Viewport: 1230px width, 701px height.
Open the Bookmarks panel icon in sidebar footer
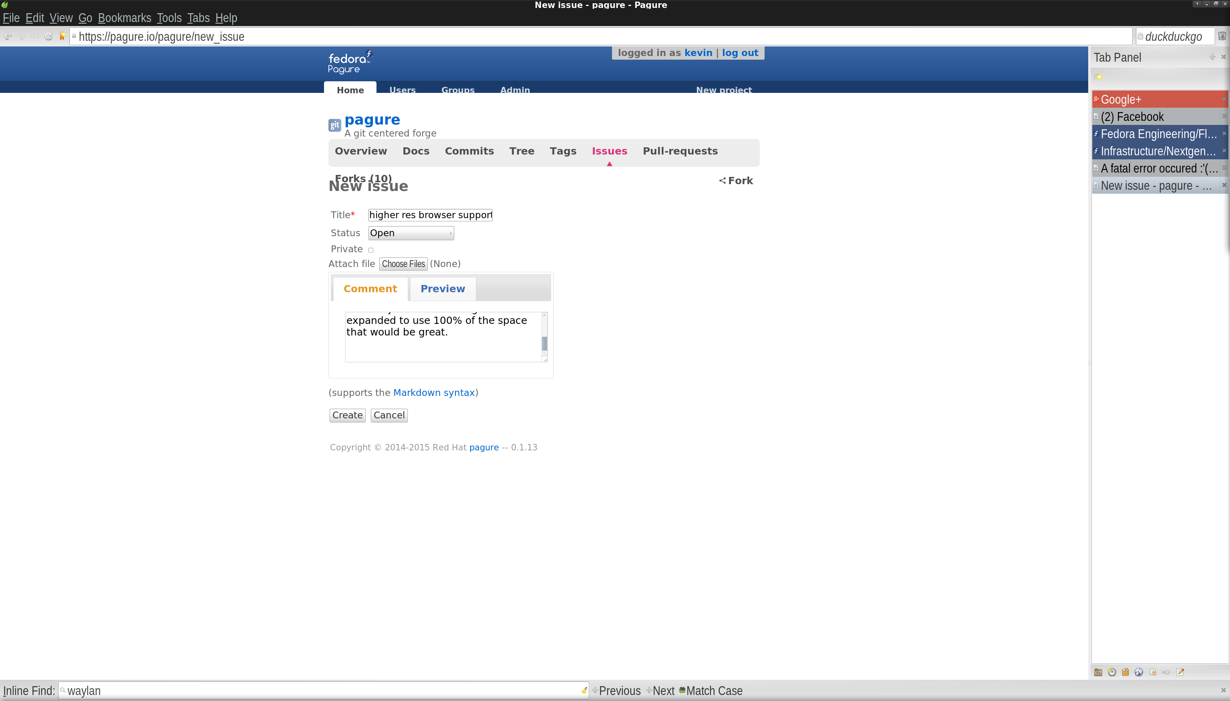(x=1098, y=672)
